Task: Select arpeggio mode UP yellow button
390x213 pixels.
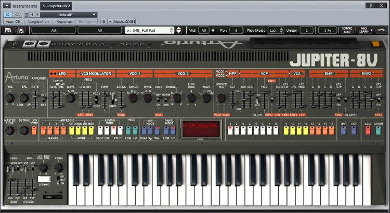Action: [72, 130]
